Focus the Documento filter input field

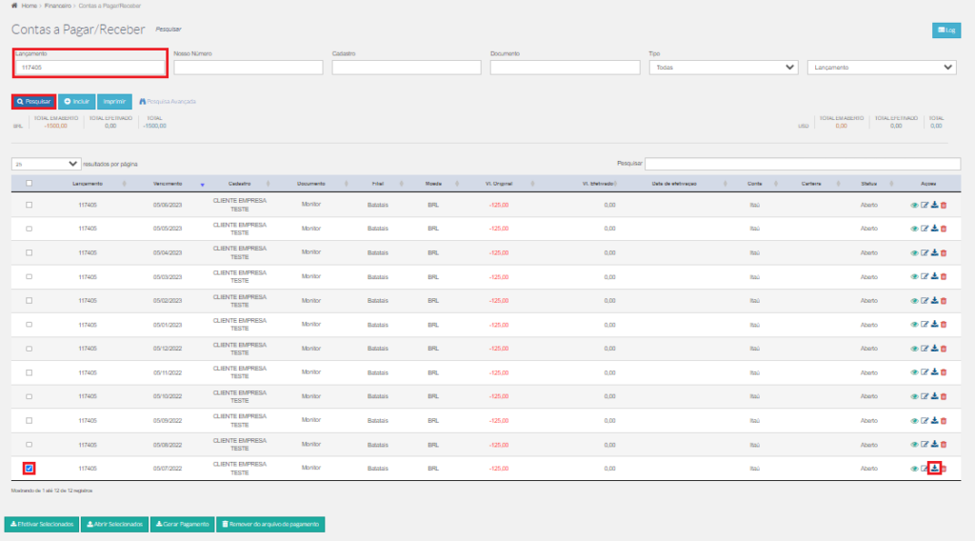[x=565, y=68]
